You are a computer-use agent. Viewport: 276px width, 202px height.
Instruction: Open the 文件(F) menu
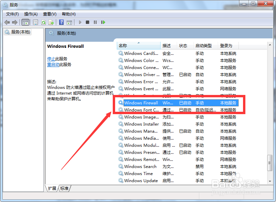click(12, 14)
